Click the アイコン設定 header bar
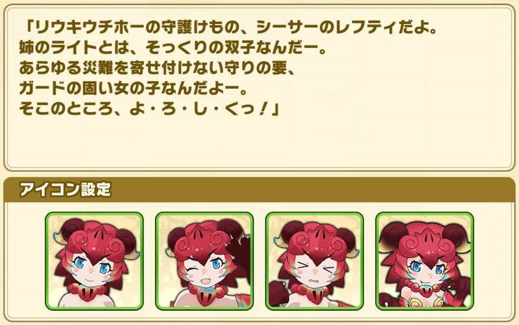The width and height of the screenshot is (519, 325). 259,189
